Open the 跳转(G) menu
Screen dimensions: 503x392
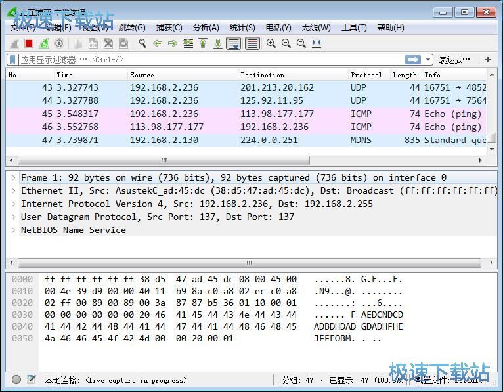132,28
